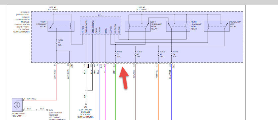
Task: Click the Left Headlamp High Relay symbol box
Action: coord(138,27)
